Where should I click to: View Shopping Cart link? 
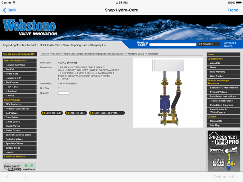pos(75,45)
